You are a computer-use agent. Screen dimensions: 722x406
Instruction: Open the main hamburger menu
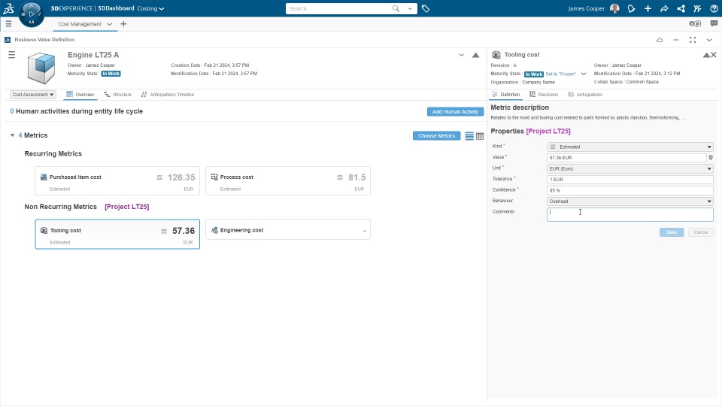coord(8,23)
